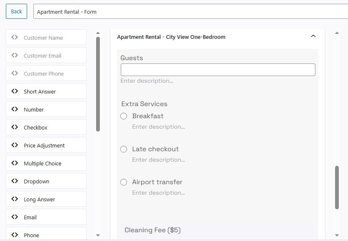348x241 pixels.
Task: Add a Dropdown field
Action: 46,181
